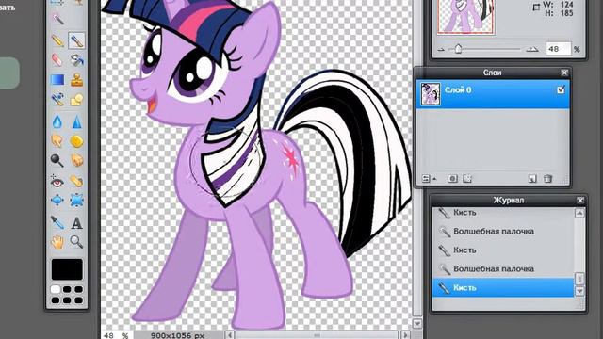Click canvas horizontal scrollbar right arrow
603x339 pixels.
pyautogui.click(x=406, y=335)
